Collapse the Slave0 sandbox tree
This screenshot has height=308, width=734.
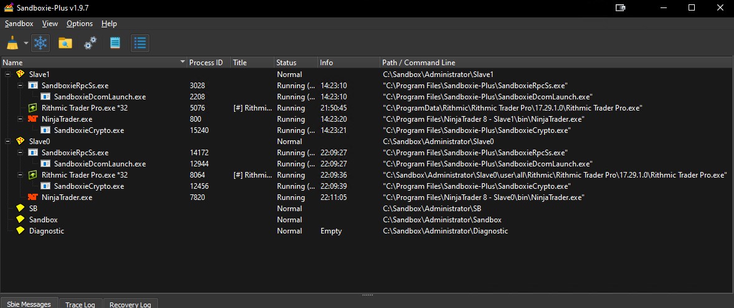point(7,142)
